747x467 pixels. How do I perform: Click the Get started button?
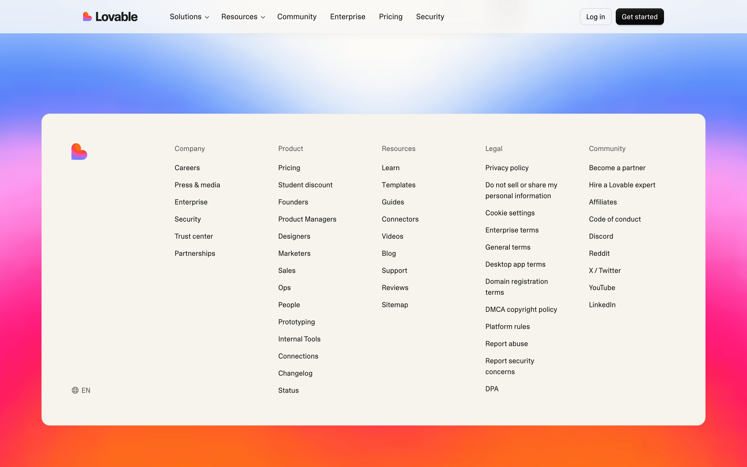click(x=640, y=17)
